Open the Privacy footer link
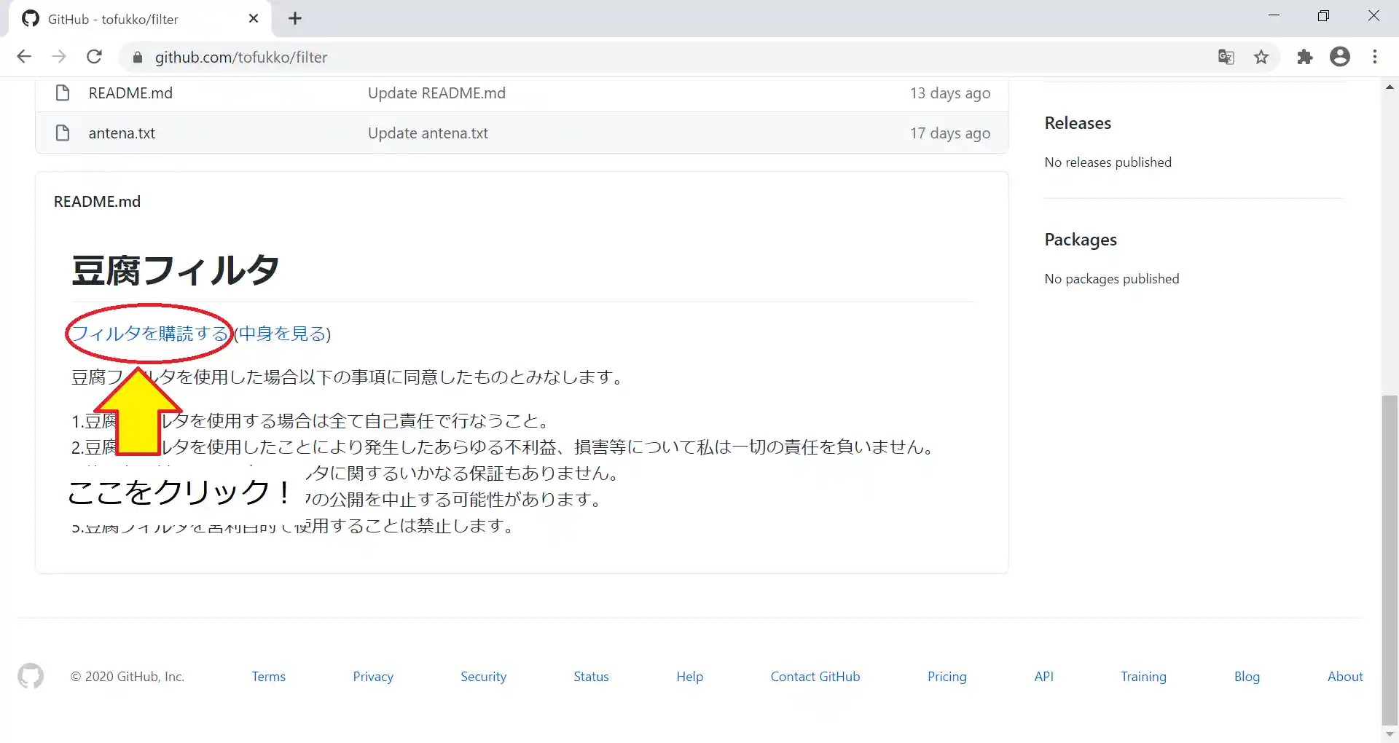The height and width of the screenshot is (743, 1399). (373, 677)
